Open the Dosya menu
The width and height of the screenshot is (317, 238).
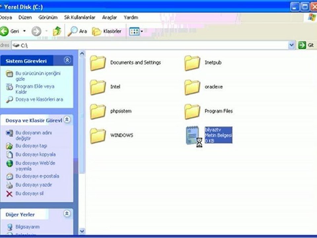[6, 18]
